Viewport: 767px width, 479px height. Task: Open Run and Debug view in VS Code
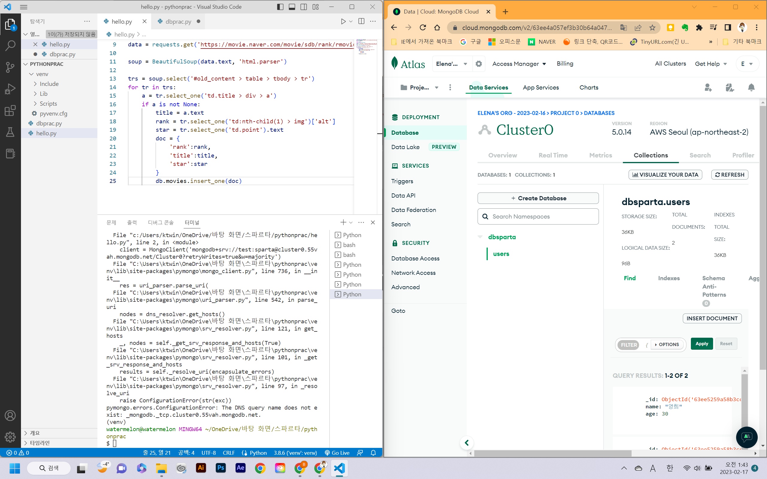point(10,89)
